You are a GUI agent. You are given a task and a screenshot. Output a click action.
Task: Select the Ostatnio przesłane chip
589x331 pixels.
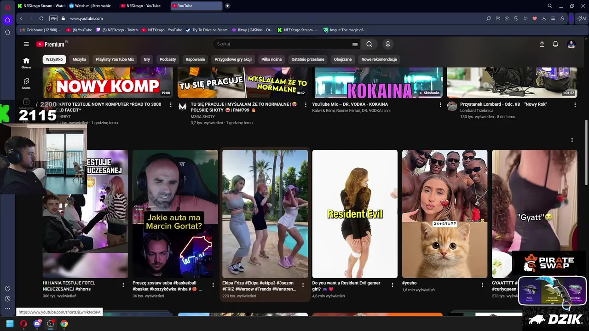[x=308, y=59]
